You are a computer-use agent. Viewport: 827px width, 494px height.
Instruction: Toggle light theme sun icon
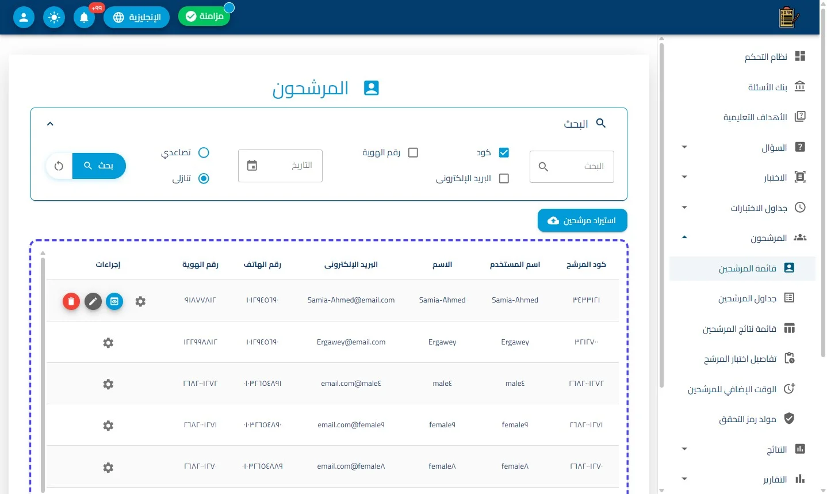54,17
